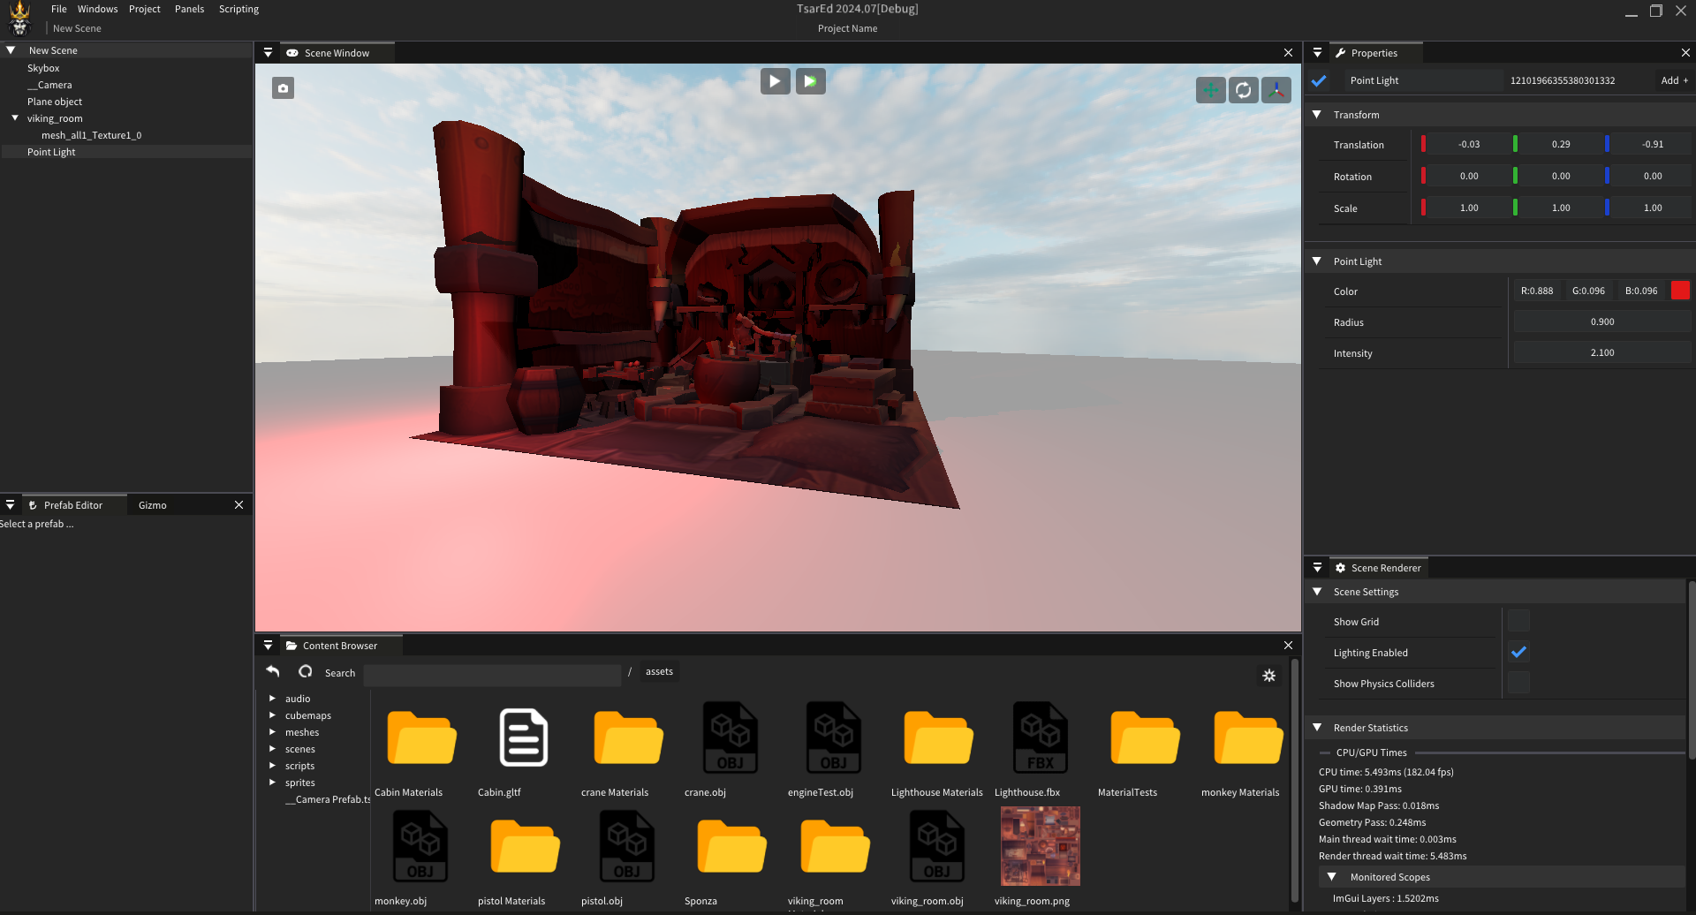The image size is (1696, 915).
Task: Select the green translate gizmo tool
Action: point(1210,90)
